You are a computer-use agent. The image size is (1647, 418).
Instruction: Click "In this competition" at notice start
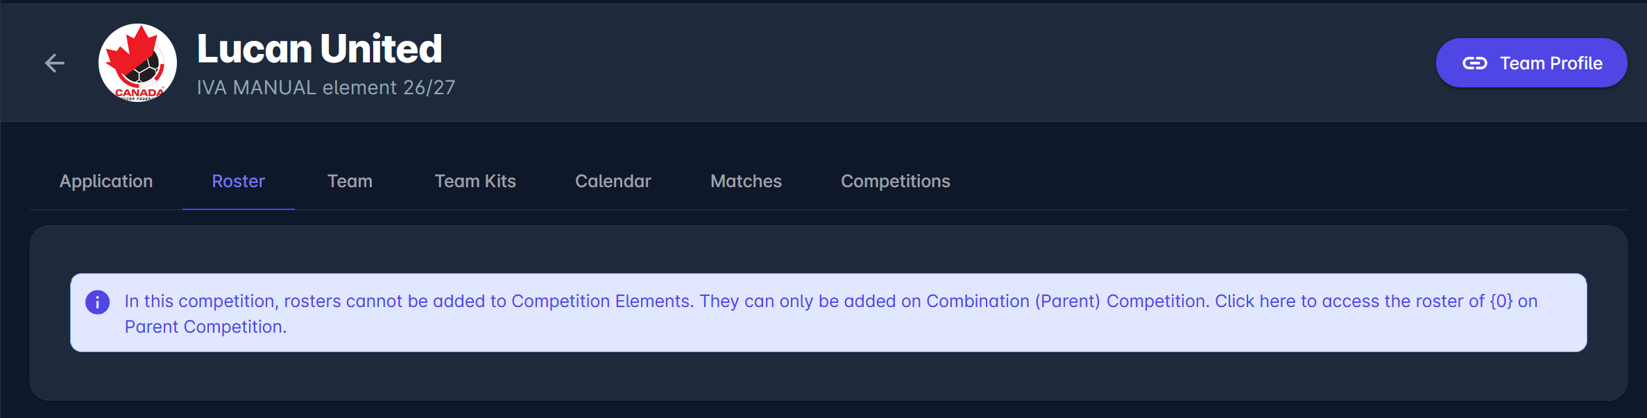click(200, 302)
